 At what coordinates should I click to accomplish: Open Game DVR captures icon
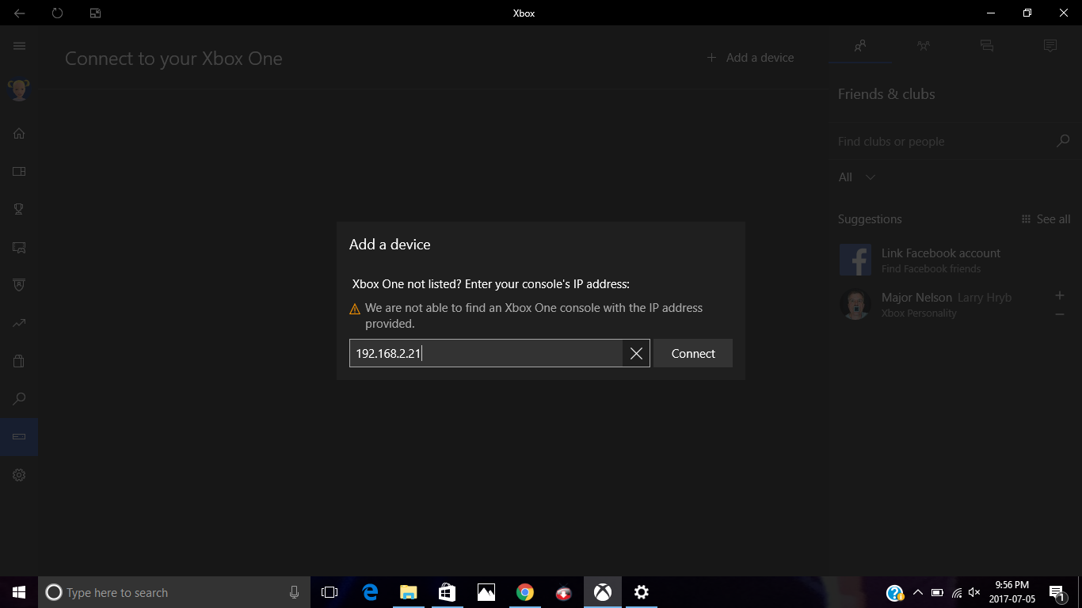pyautogui.click(x=19, y=247)
